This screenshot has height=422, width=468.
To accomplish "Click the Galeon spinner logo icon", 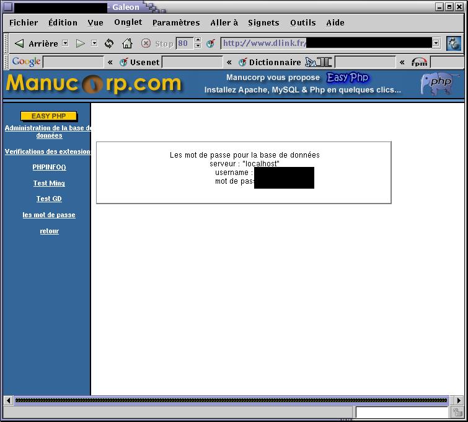I will coord(454,43).
